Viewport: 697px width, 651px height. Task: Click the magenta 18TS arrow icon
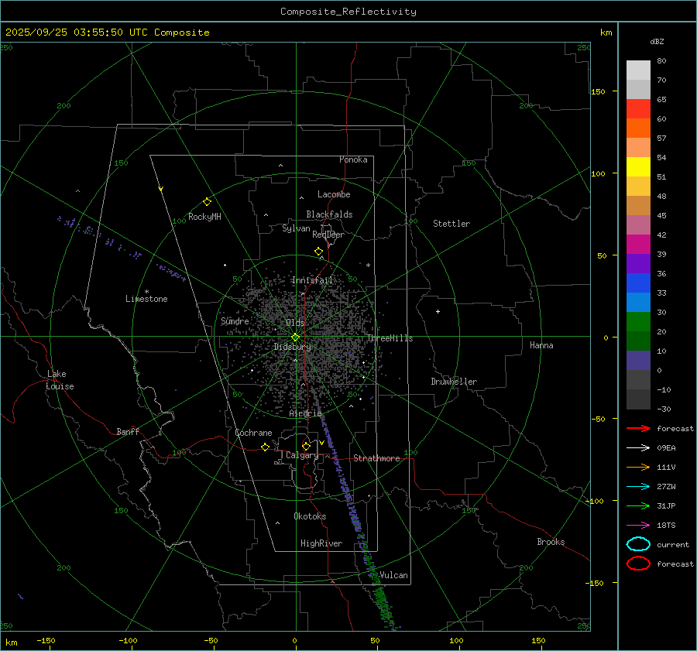638,525
